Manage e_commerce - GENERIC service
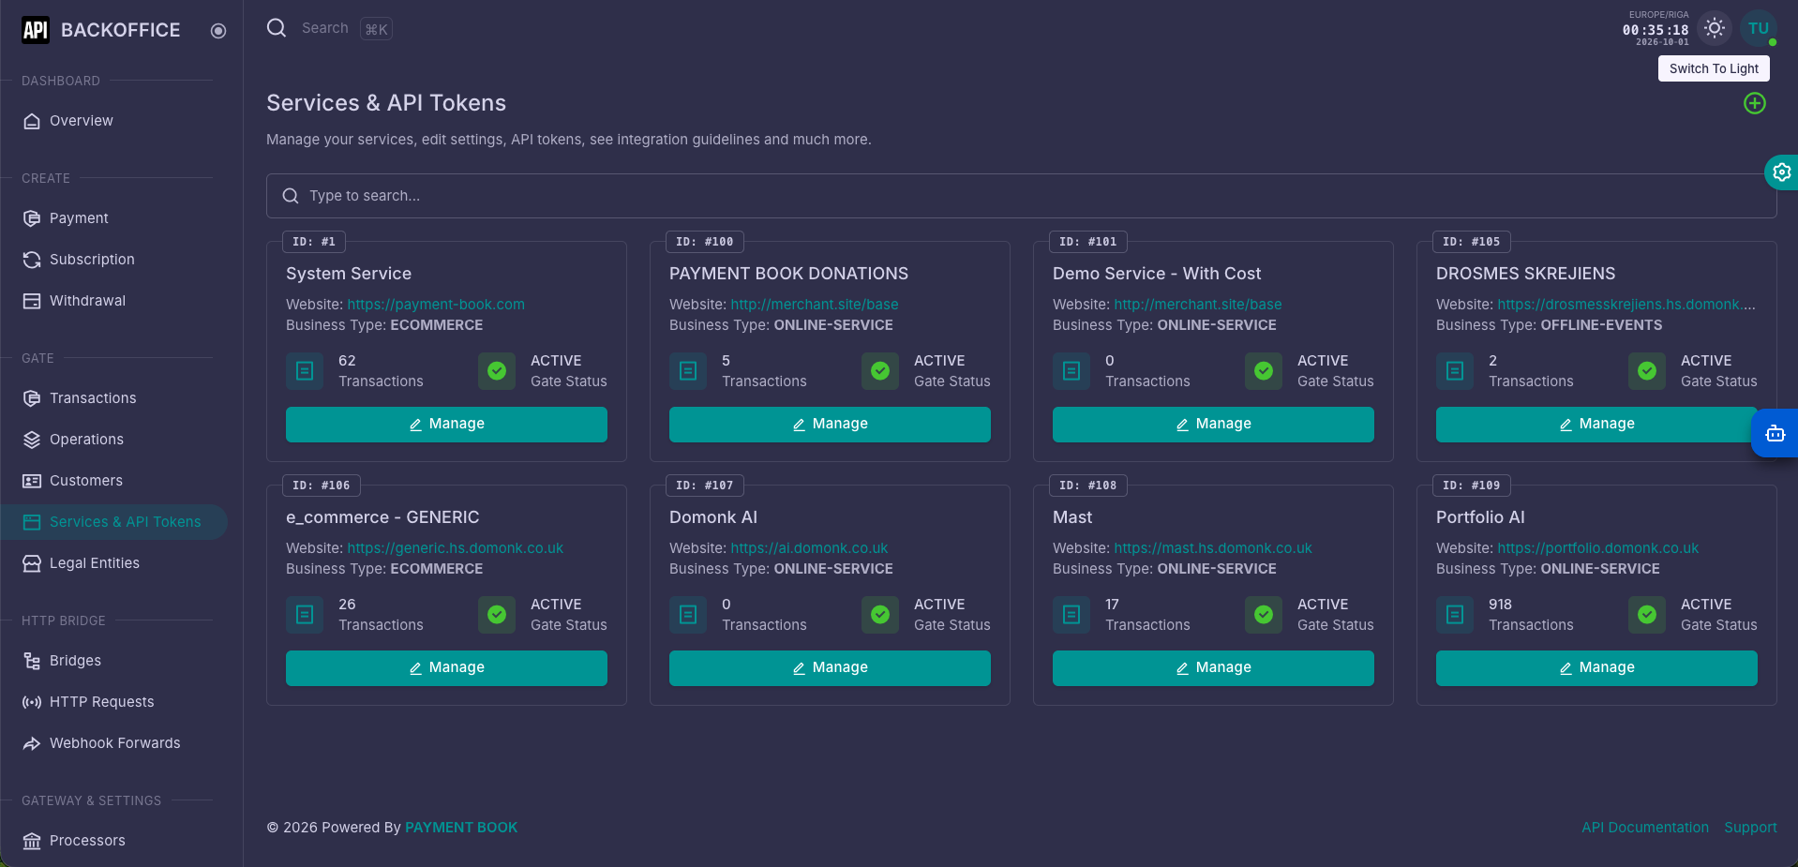This screenshot has height=867, width=1798. coord(446,668)
